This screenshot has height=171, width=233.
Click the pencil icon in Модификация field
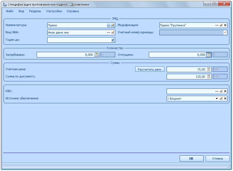221,25
